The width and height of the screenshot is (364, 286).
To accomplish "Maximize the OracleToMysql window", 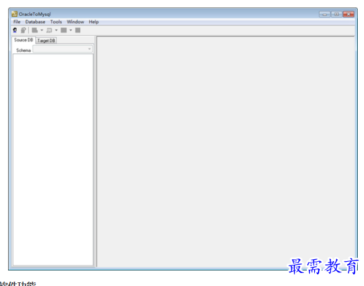I will (x=336, y=14).
